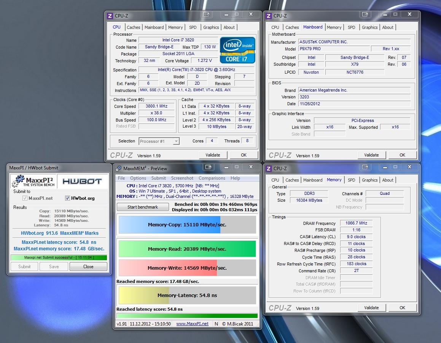
Task: Click the Multiplier x 38.0 value
Action: coord(156,113)
